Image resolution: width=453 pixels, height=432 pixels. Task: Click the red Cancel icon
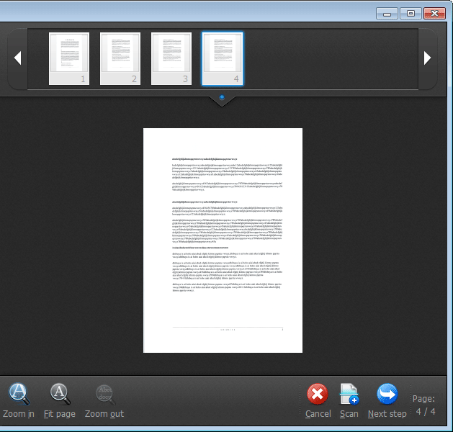pos(318,394)
